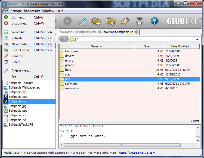Click log vertical scrollbar down arrow

[198, 141]
